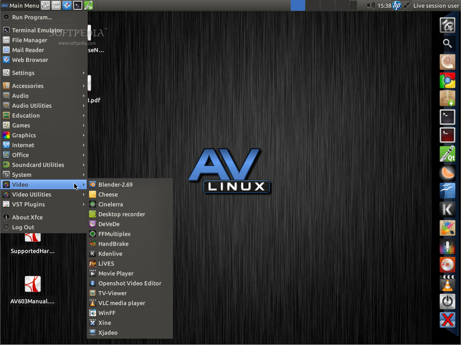Screen dimensions: 461x345
Task: Click the Xine icon
Action: tap(93, 323)
